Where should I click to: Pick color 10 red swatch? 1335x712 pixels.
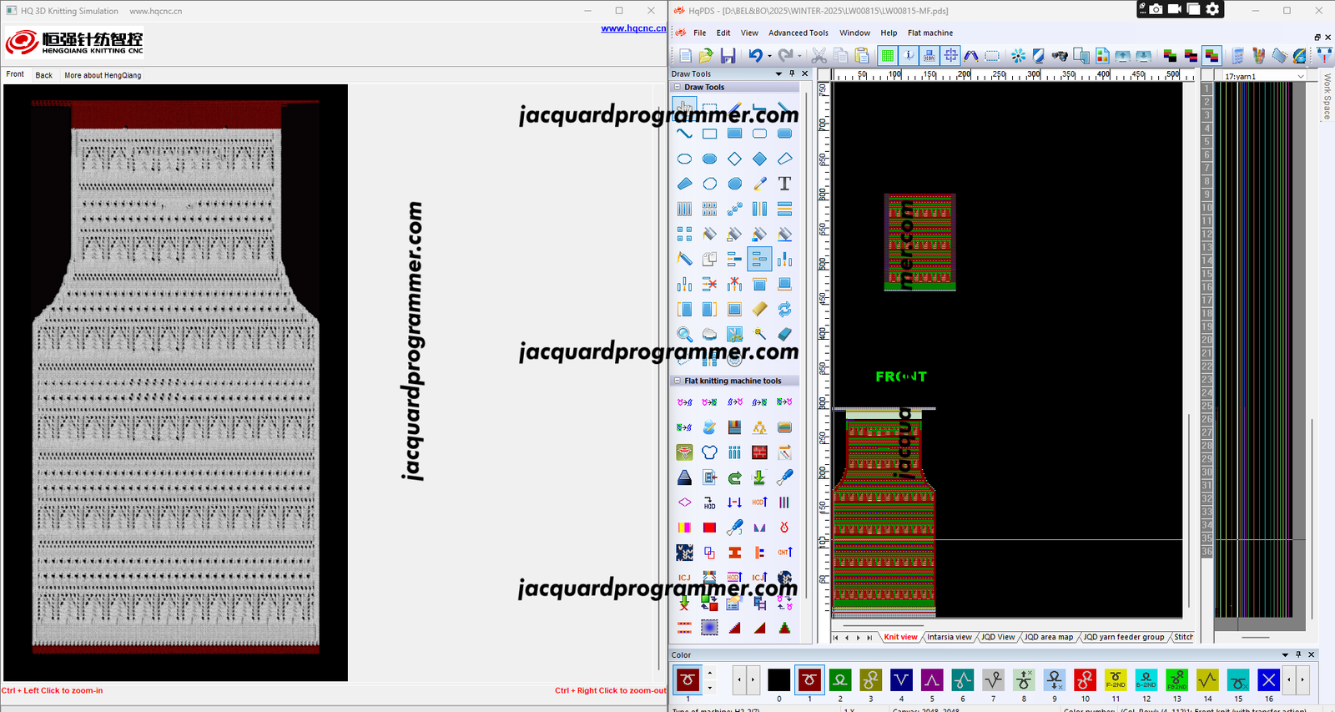tap(1085, 680)
